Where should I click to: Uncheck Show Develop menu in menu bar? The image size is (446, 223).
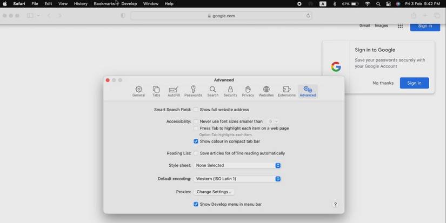pos(196,204)
